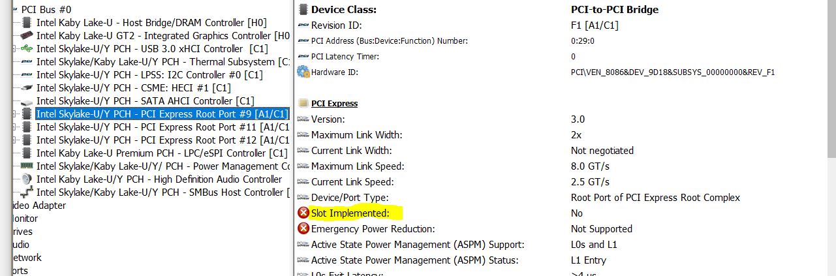Screen dimensions: 836x276
Task: Select LPC/eSPI Controller tree entry
Action: coord(162,153)
